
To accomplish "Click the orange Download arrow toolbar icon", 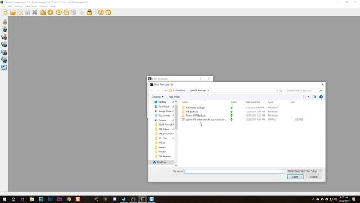I will pyautogui.click(x=51, y=12).
